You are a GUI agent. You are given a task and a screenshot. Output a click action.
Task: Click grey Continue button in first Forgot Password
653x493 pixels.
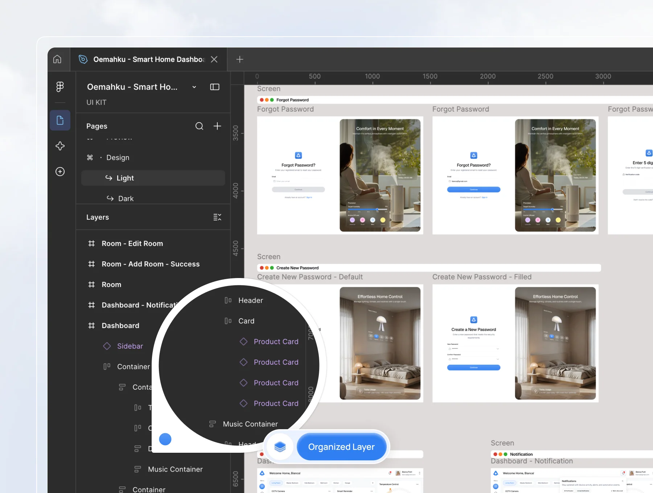[298, 190]
